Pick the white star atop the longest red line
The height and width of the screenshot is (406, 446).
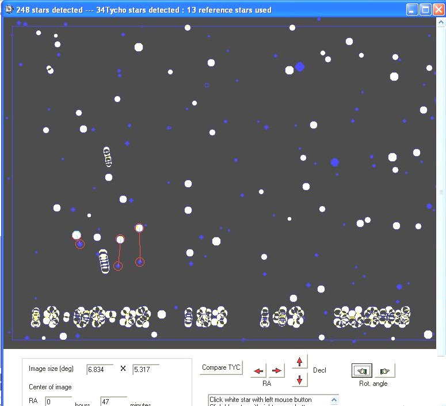tap(139, 228)
